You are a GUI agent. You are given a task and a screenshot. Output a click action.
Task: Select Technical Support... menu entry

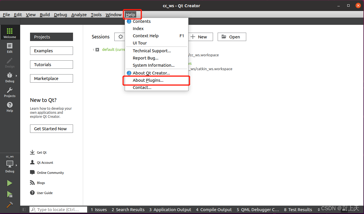click(156, 51)
